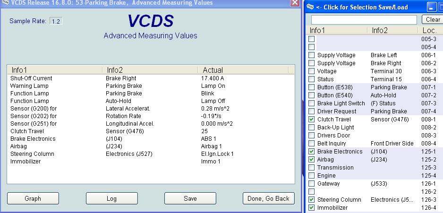Click Done, Go Back button
This screenshot has width=443, height=213.
268,198
